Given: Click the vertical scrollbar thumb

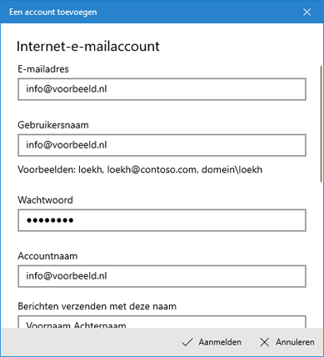Looking at the screenshot, I should 322,123.
